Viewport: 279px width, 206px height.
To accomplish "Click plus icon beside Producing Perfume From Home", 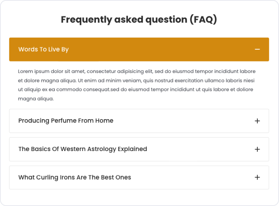I will 257,121.
